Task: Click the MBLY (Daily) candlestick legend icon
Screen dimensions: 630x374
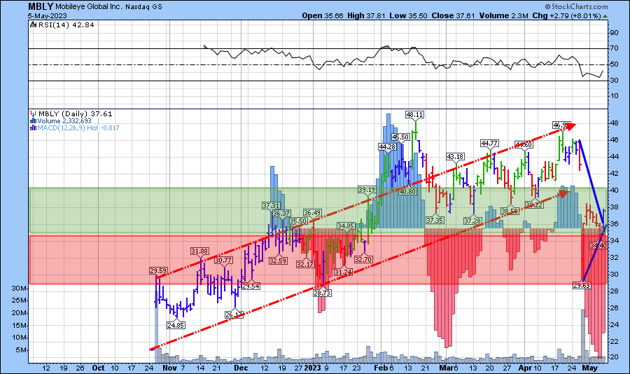Action: 32,113
